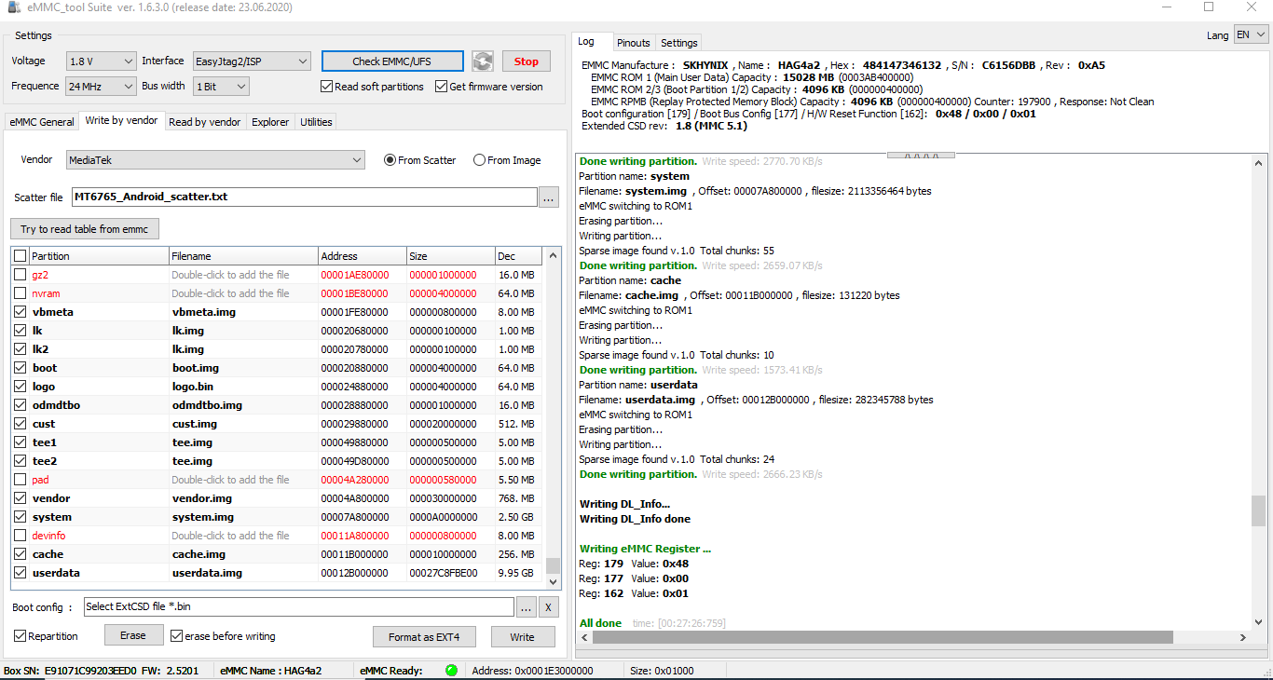Screen dimensions: 1273x680
Task: Open the Lang dropdown set to EN
Action: [1251, 34]
